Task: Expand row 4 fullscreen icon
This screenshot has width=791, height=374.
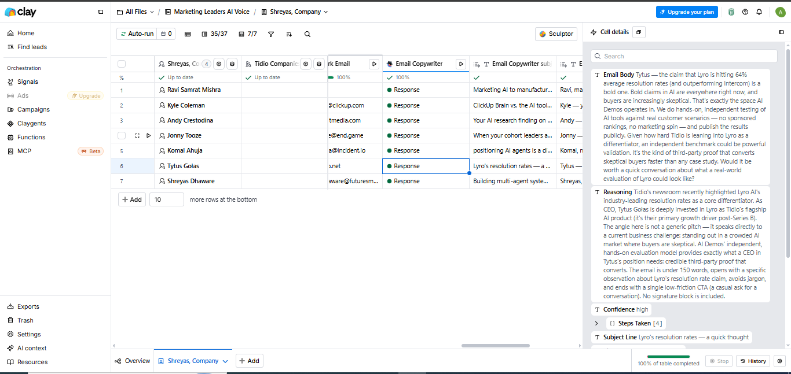Action: pyautogui.click(x=137, y=135)
